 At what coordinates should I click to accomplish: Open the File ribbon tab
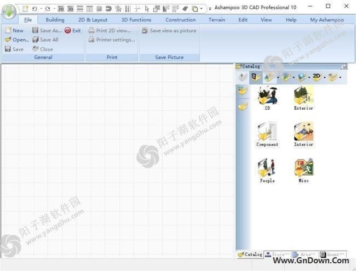coord(28,20)
